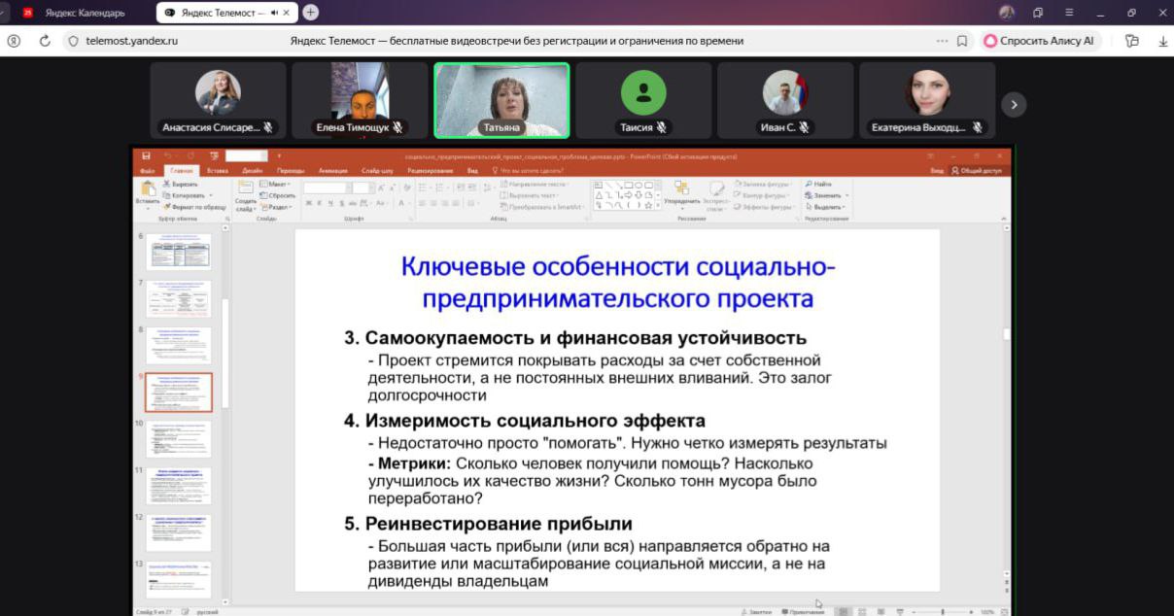Screen dimensions: 1174x616
Task: Expand the Макет dropdown
Action: pos(276,186)
